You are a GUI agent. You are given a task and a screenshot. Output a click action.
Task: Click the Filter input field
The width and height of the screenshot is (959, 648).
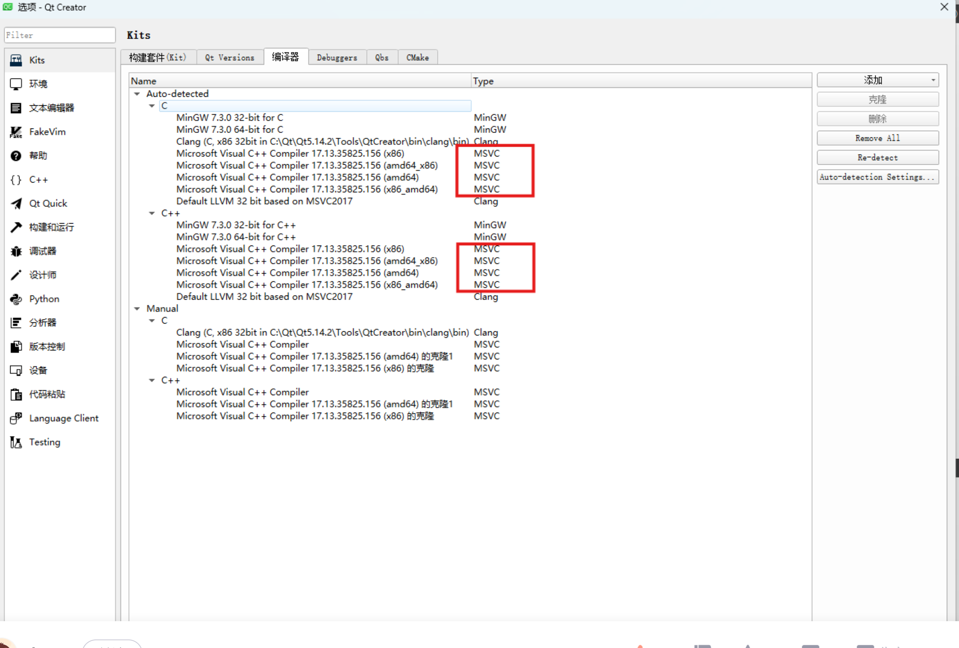59,35
